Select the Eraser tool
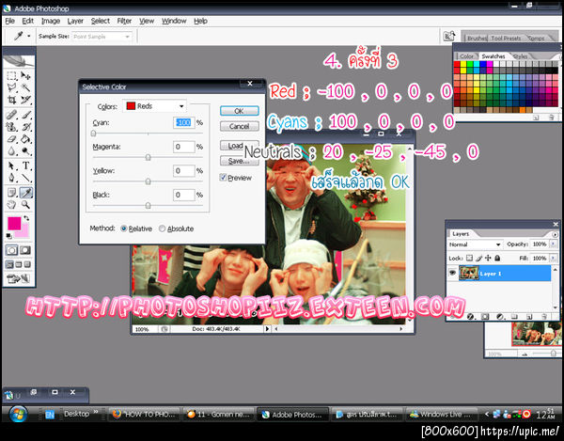564x441 pixels. [x=12, y=139]
